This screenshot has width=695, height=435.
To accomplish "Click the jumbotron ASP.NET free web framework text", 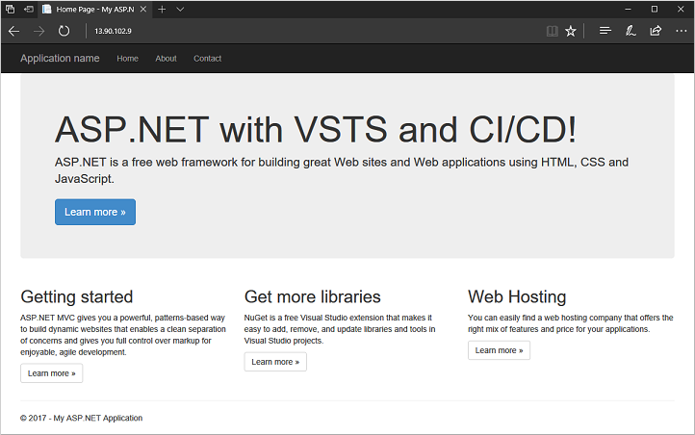I will tap(342, 170).
